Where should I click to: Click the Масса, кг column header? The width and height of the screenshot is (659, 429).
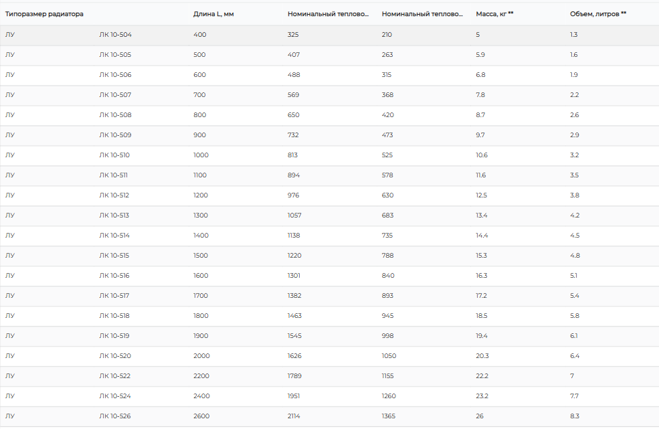pos(494,14)
